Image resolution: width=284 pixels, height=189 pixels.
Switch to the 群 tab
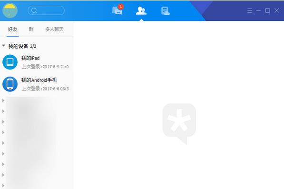click(x=31, y=29)
